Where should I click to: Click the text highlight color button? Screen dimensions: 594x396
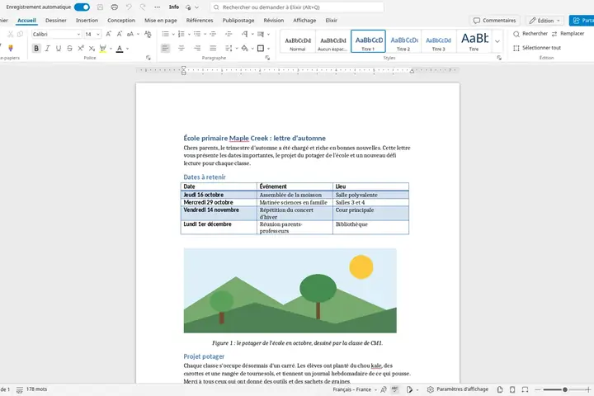(102, 49)
